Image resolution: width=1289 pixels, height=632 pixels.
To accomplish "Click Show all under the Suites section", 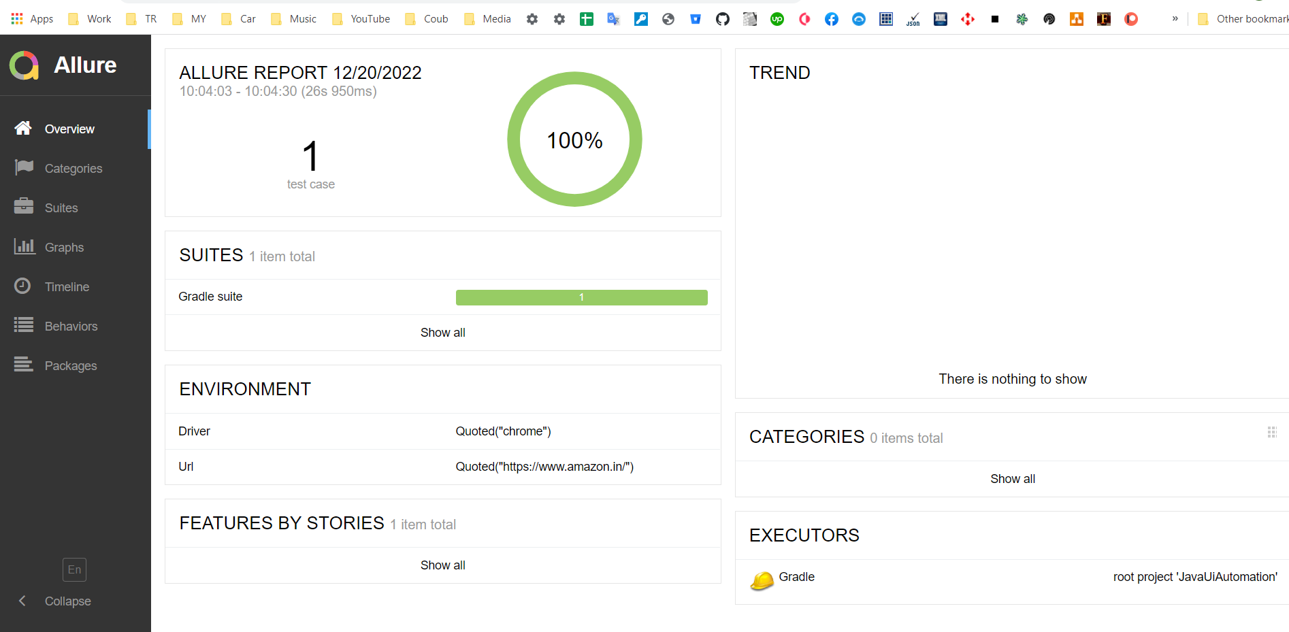I will [442, 333].
